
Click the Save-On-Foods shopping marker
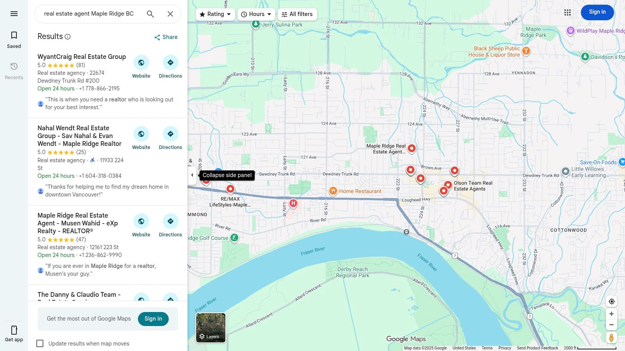click(x=621, y=161)
